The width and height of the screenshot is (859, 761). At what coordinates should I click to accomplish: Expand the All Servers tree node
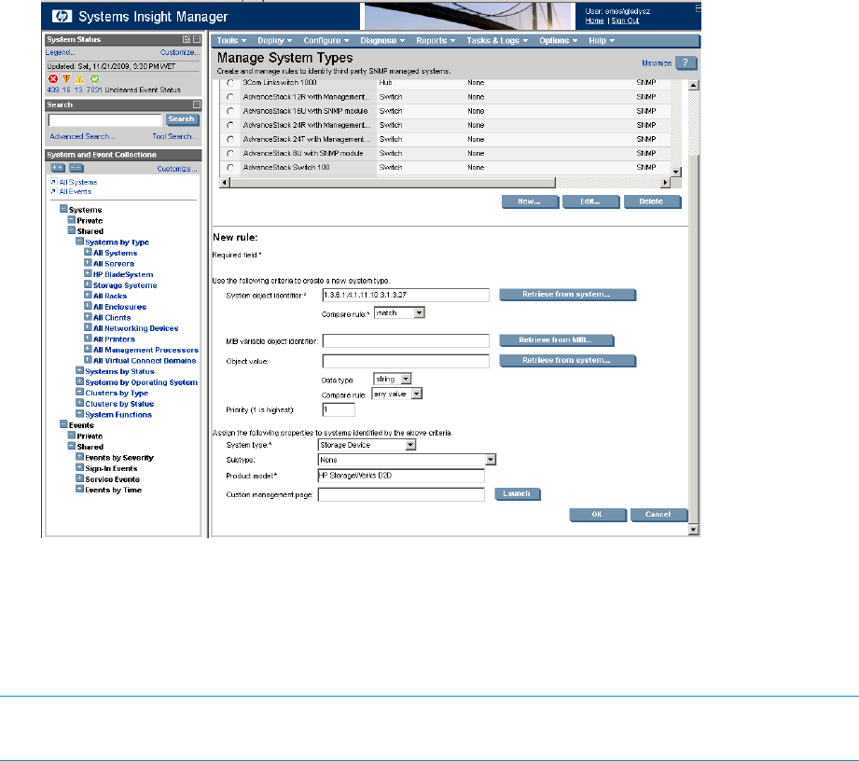[88, 262]
